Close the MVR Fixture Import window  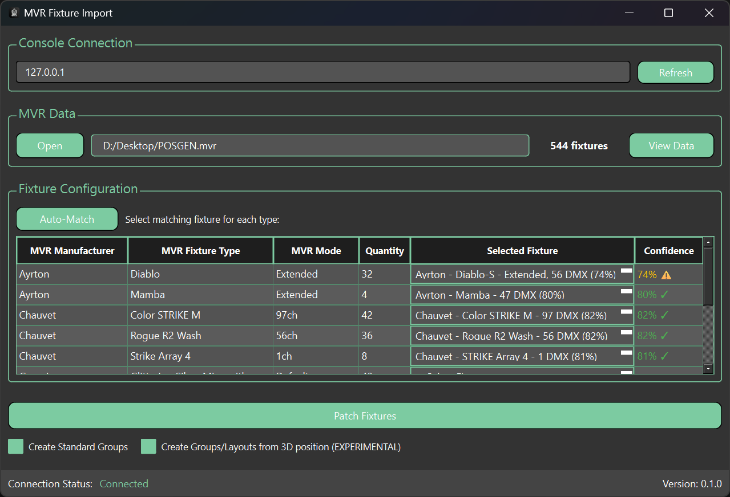pyautogui.click(x=709, y=13)
